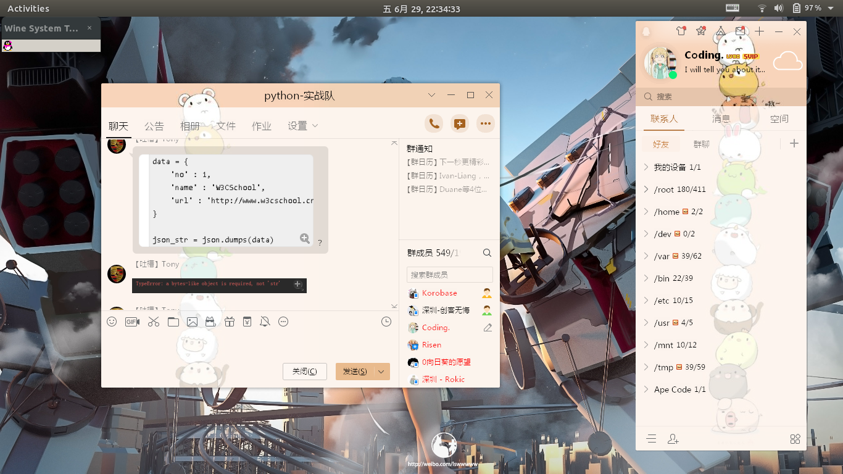The image size is (843, 474).
Task: Switch to the 消息 tab in QQ panel
Action: click(x=721, y=119)
